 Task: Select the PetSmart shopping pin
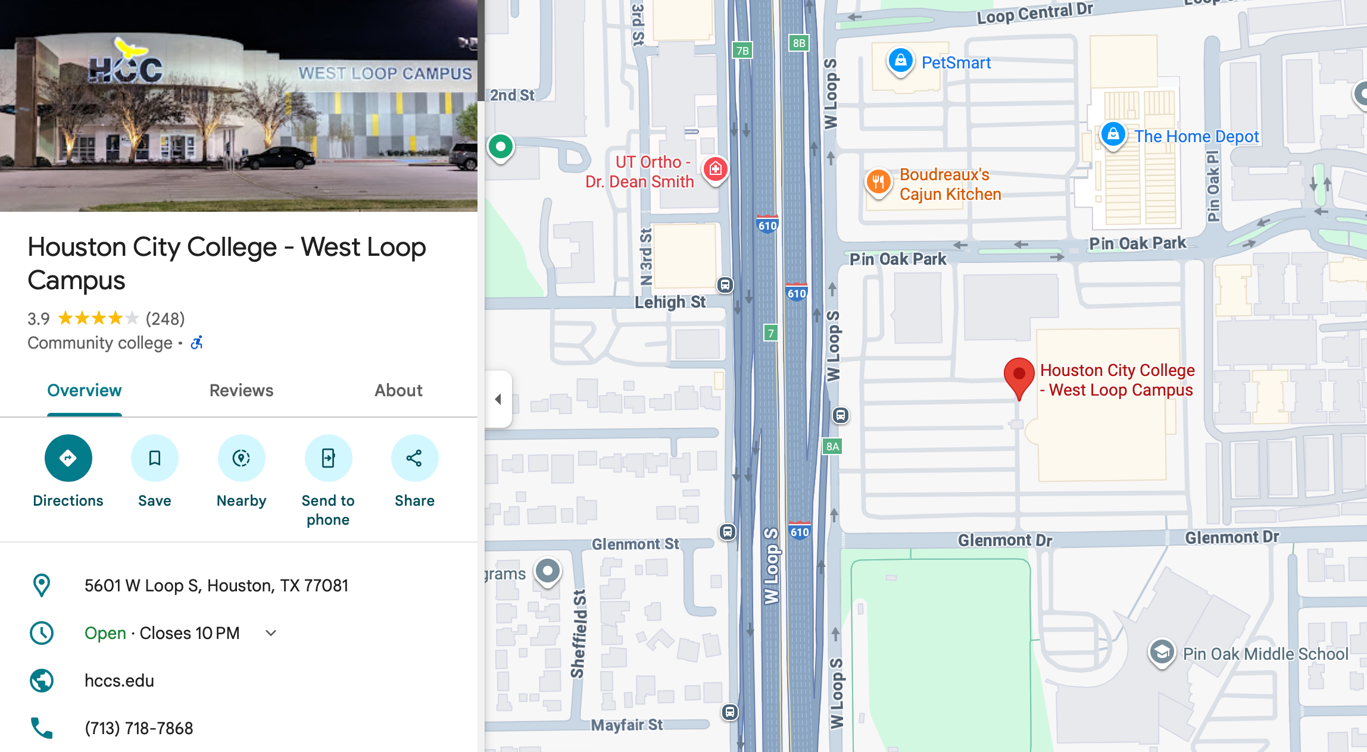point(901,62)
